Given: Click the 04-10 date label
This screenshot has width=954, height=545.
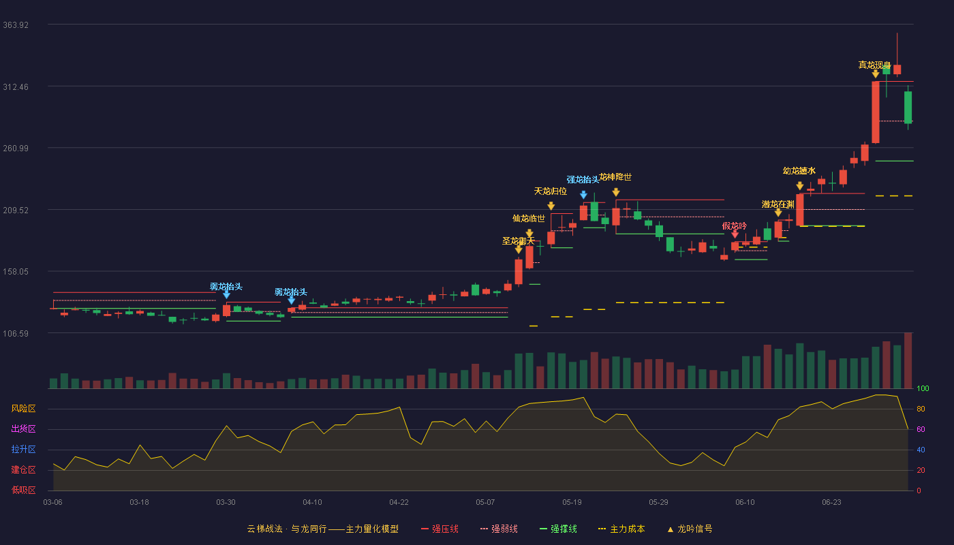Looking at the screenshot, I should pyautogui.click(x=312, y=502).
